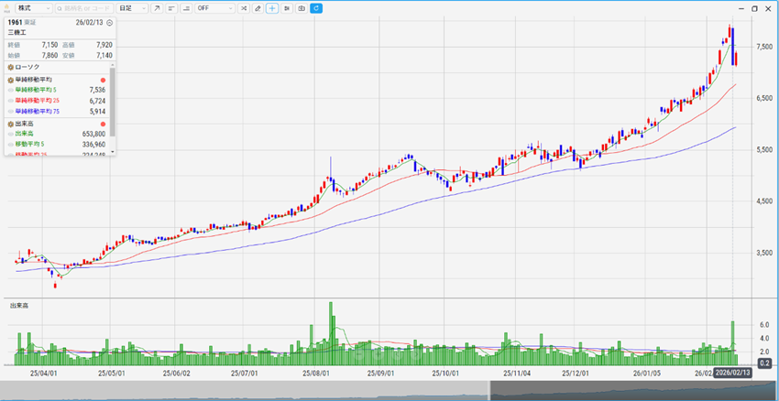Toggle visibility of 単純移動平均 75 line

coord(11,112)
